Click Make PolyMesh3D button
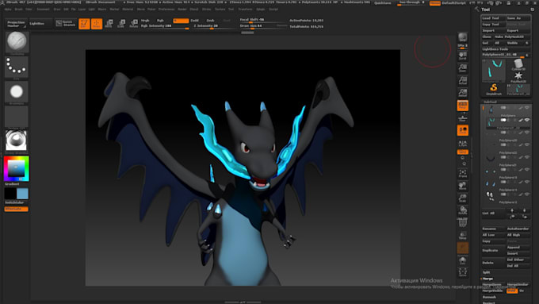The image size is (539, 304). [x=512, y=37]
